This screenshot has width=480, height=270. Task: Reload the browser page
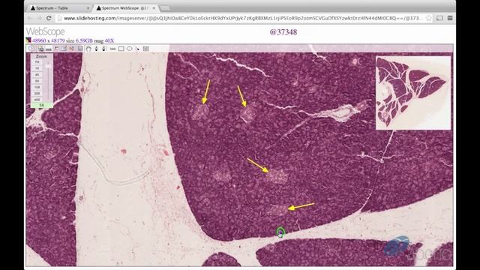(49, 18)
